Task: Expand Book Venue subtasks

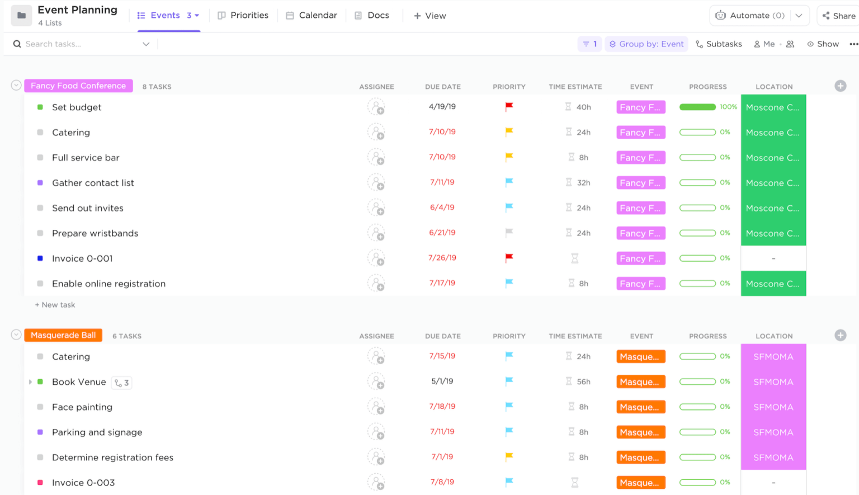Action: [x=31, y=382]
